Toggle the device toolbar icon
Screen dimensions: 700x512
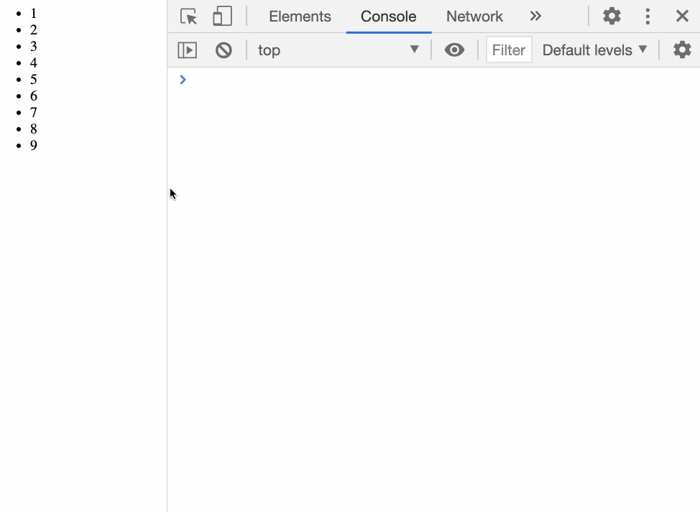(x=222, y=16)
